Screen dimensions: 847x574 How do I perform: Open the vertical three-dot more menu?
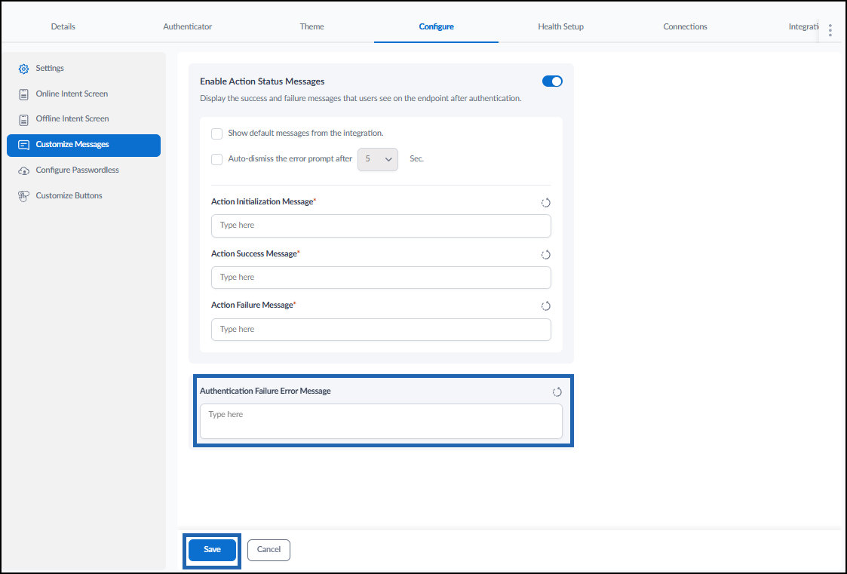pos(830,29)
